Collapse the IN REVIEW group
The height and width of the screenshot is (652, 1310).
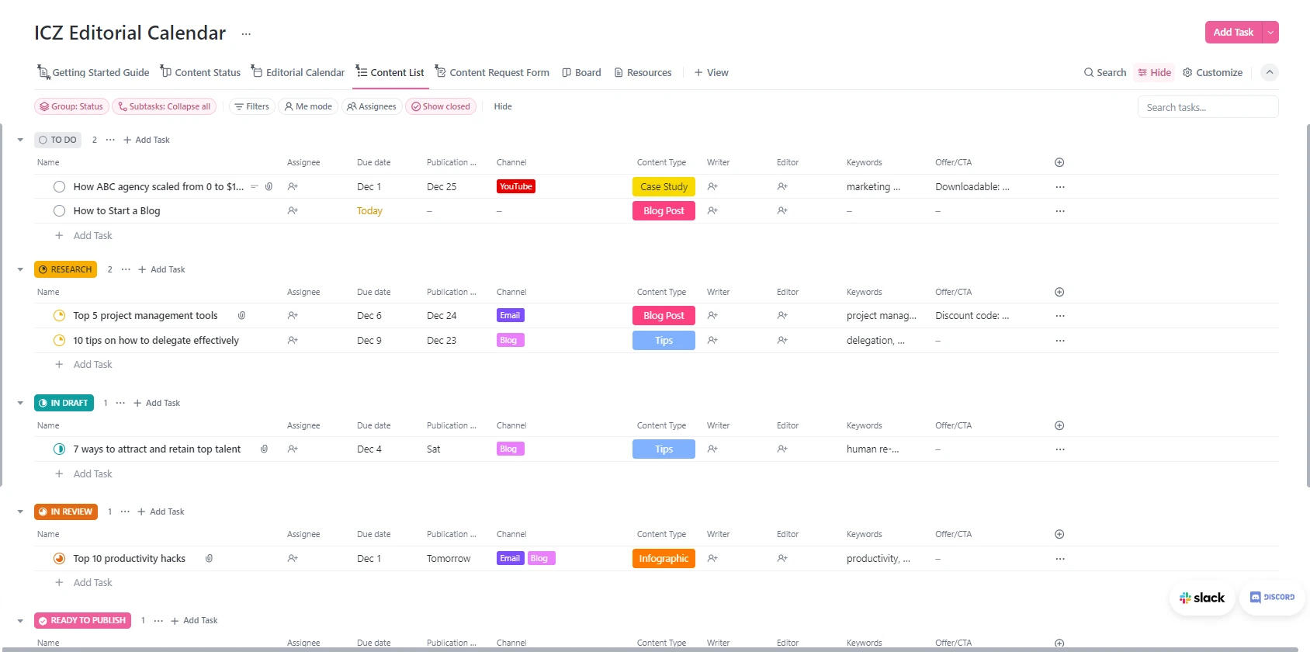pyautogui.click(x=20, y=512)
